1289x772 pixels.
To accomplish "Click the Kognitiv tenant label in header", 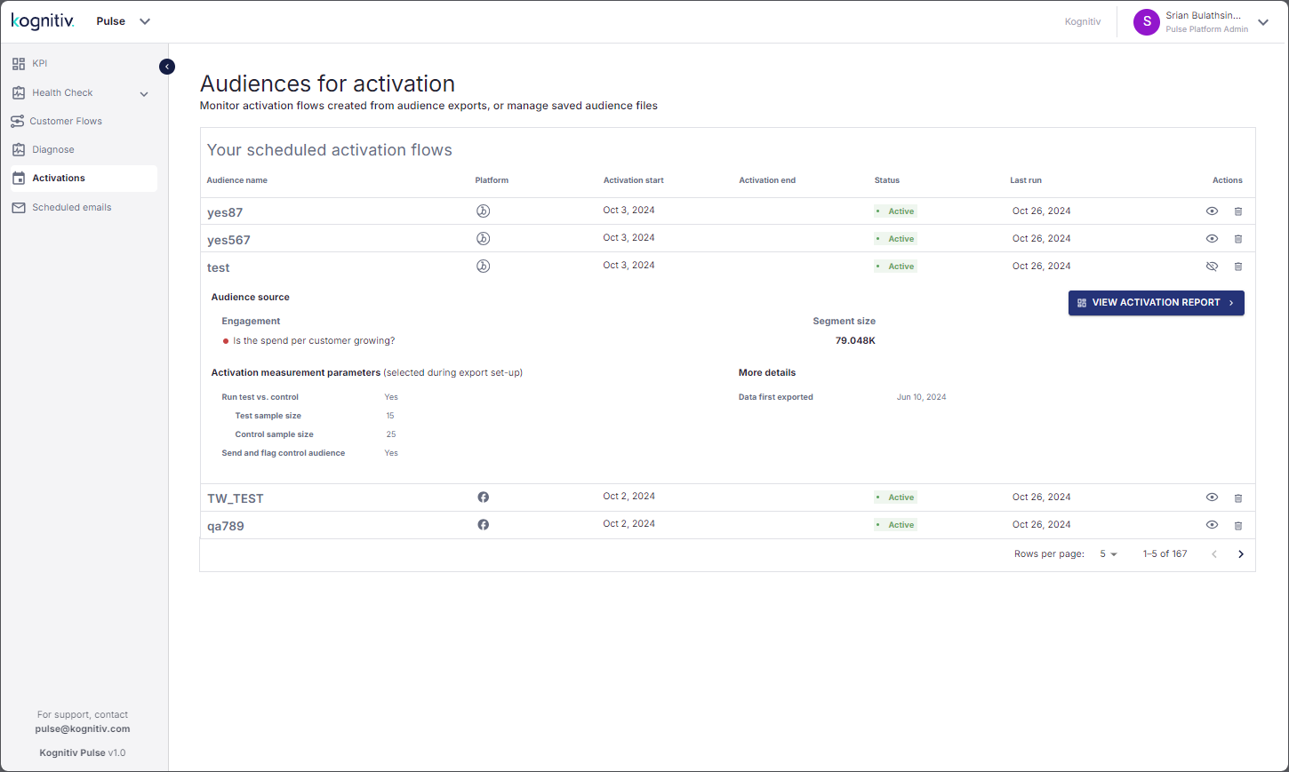I will [x=1083, y=22].
